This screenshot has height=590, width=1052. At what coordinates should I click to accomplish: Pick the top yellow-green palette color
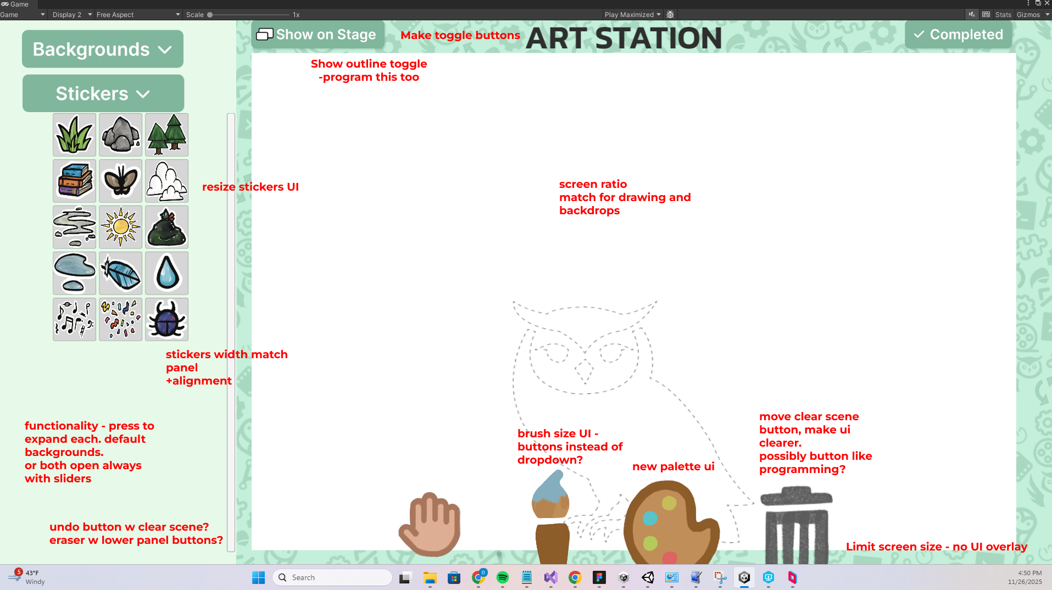[x=669, y=503]
